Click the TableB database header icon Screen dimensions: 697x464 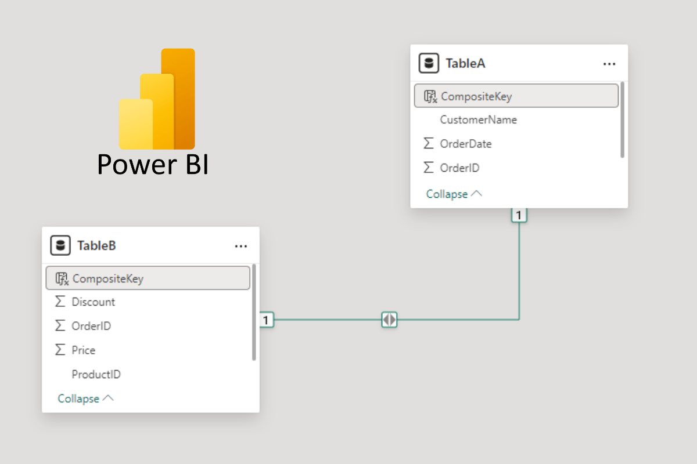click(x=60, y=245)
